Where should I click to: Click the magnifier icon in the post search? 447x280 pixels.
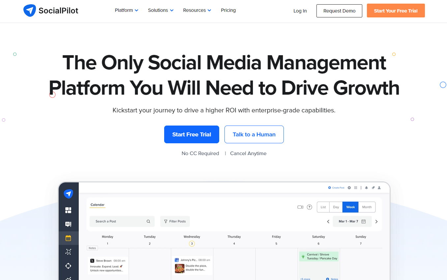[148, 222]
